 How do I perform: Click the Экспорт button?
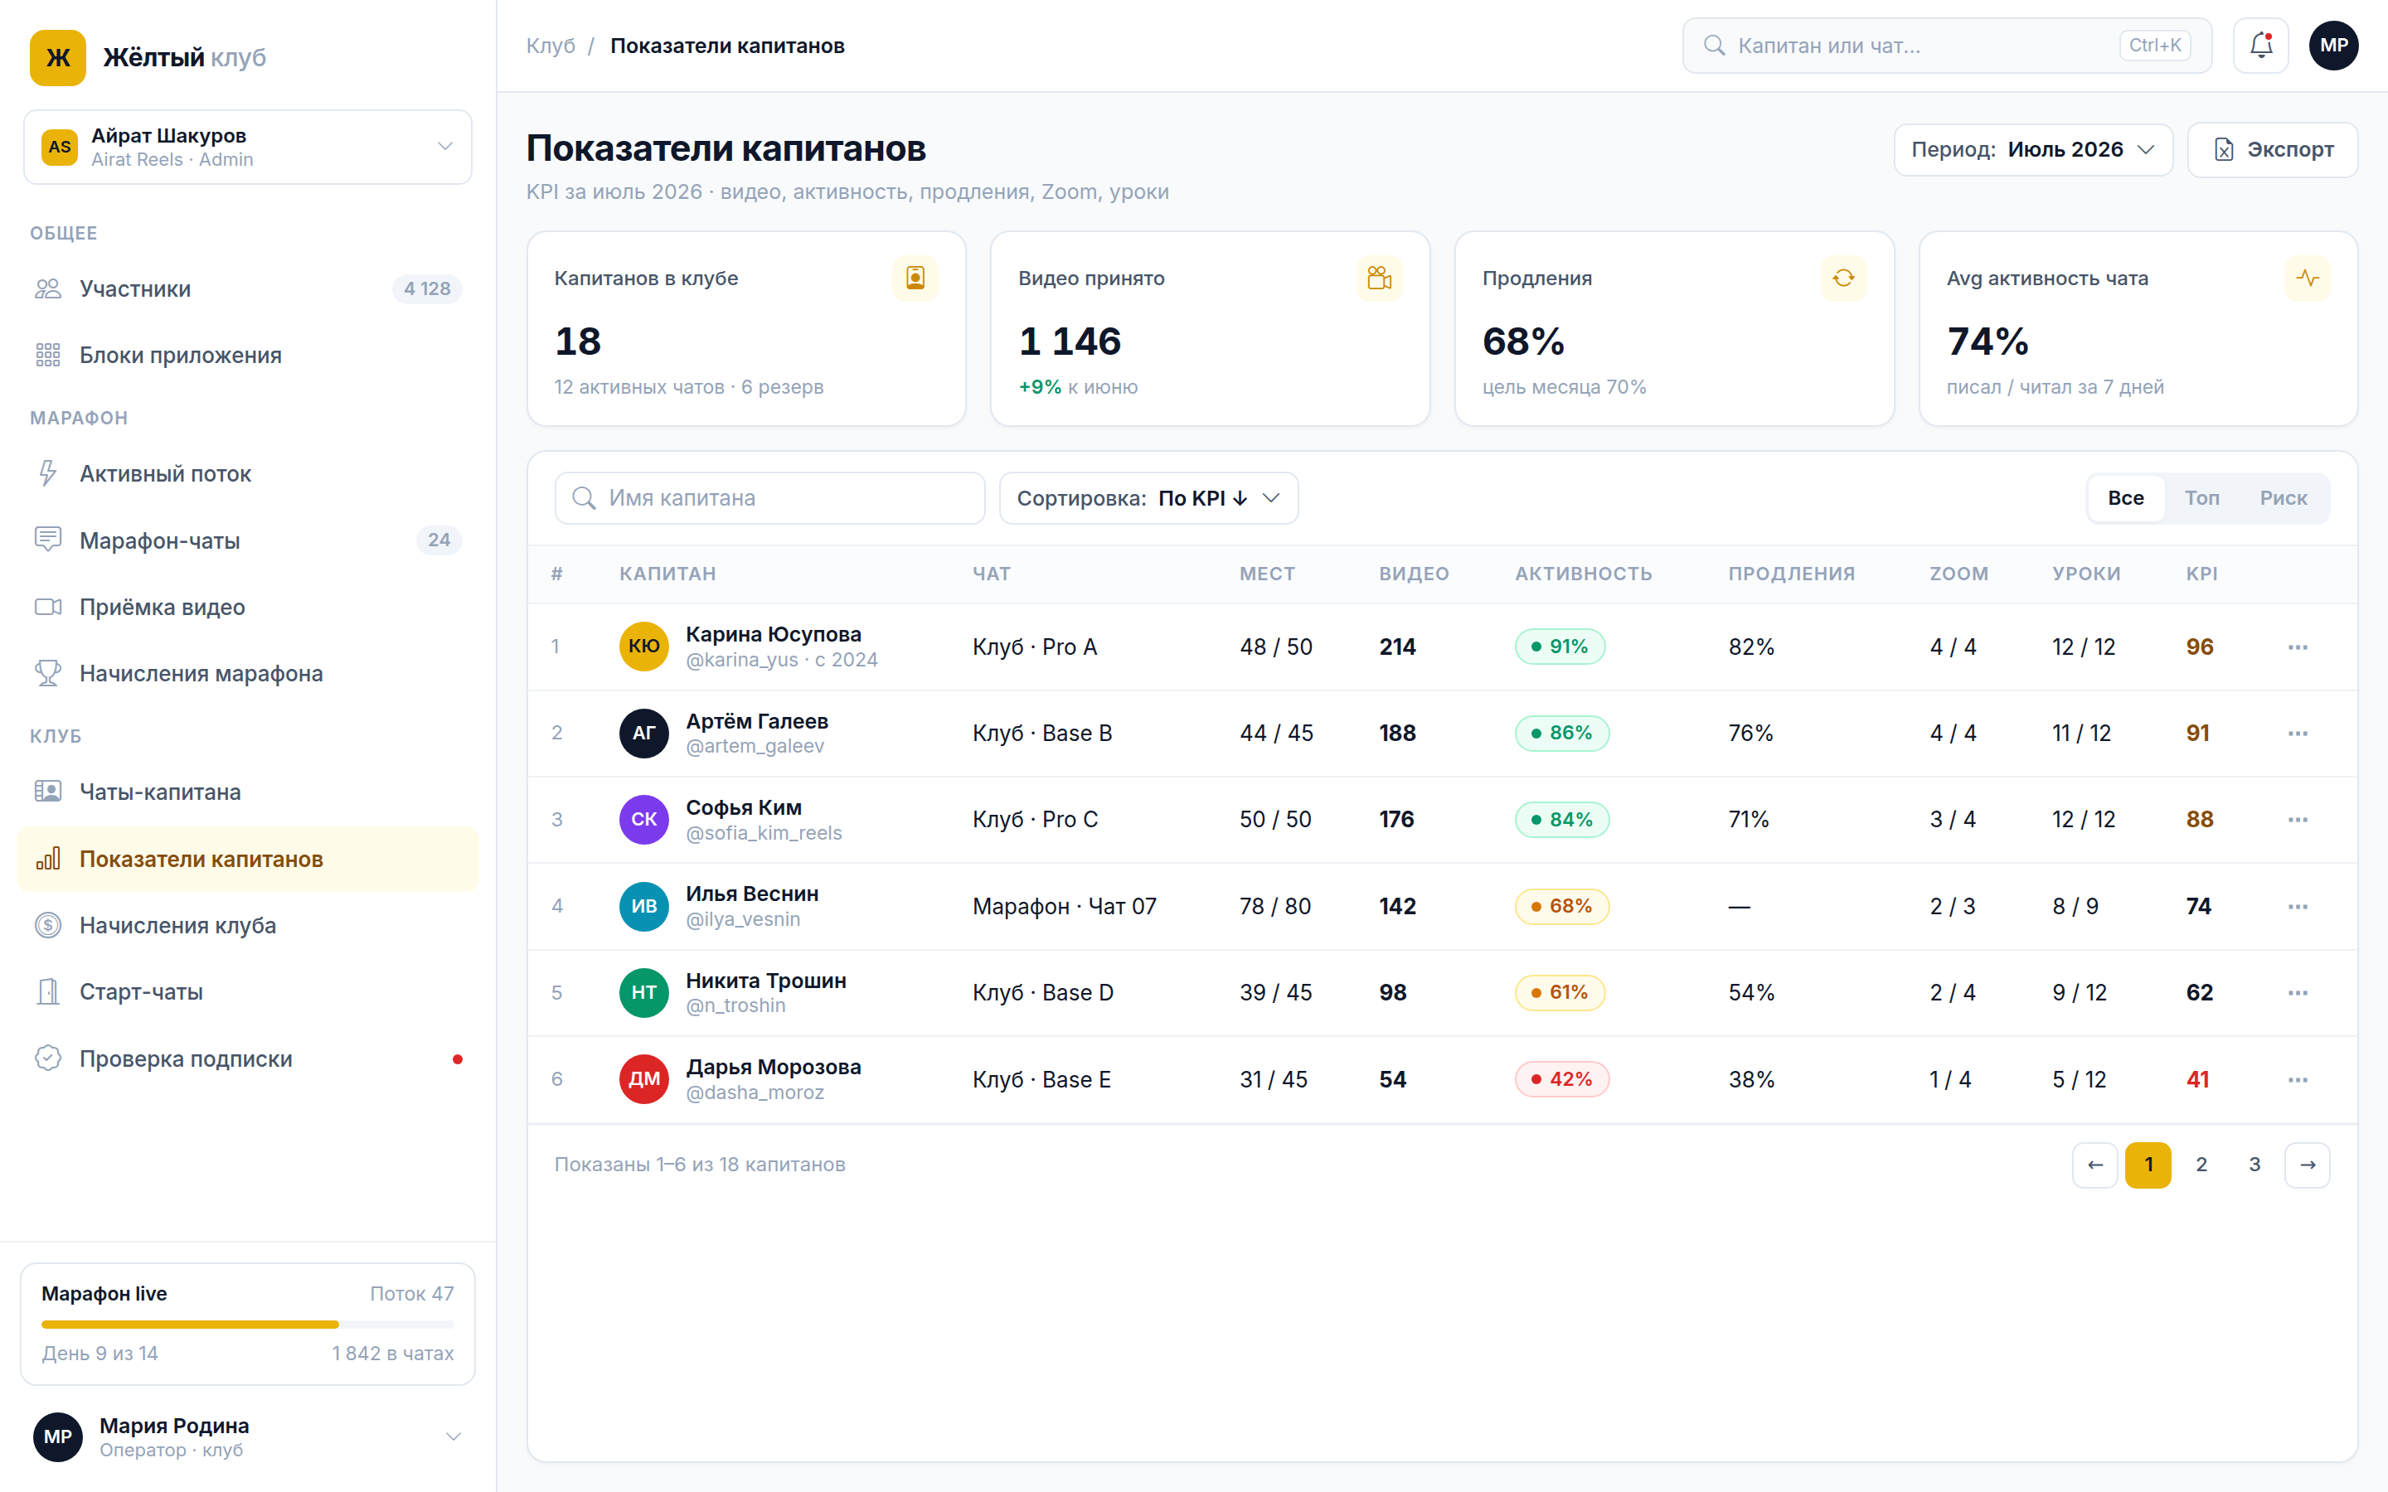pos(2273,150)
